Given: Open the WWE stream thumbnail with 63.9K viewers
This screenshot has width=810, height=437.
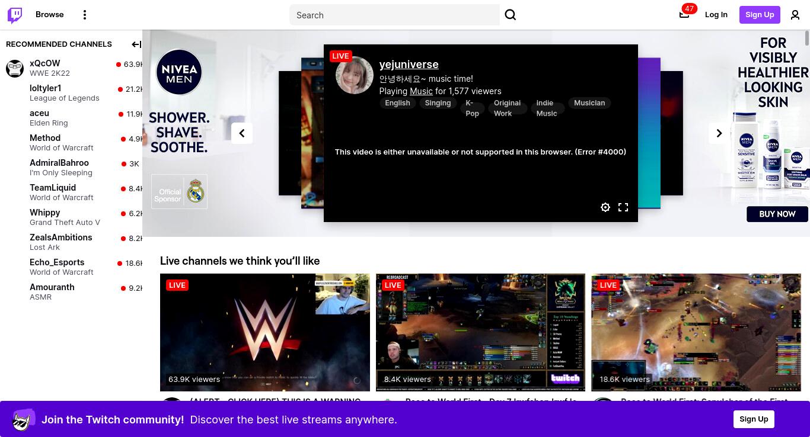Looking at the screenshot, I should (x=265, y=332).
